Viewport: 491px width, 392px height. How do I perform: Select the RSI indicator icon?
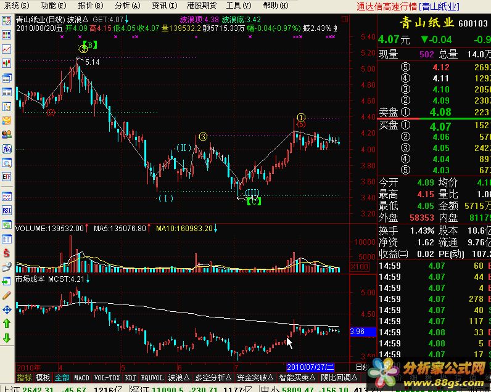[x=7, y=210]
